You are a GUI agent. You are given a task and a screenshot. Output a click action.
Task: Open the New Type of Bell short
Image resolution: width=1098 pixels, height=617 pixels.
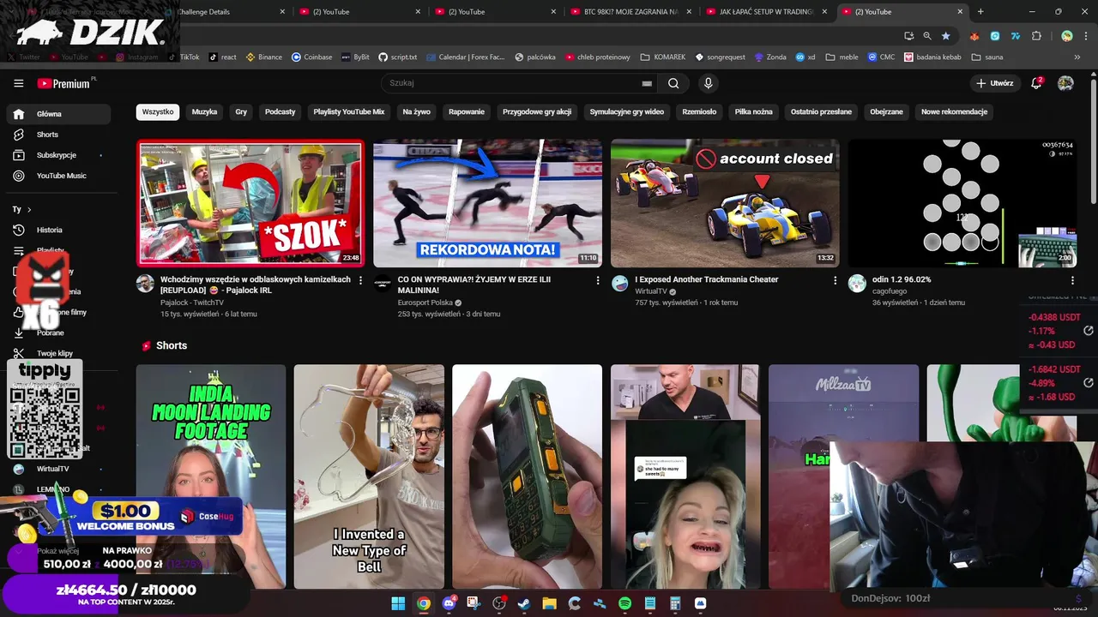coord(369,476)
